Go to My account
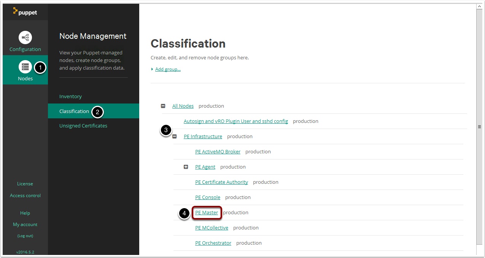This screenshot has width=485, height=258. (x=25, y=225)
